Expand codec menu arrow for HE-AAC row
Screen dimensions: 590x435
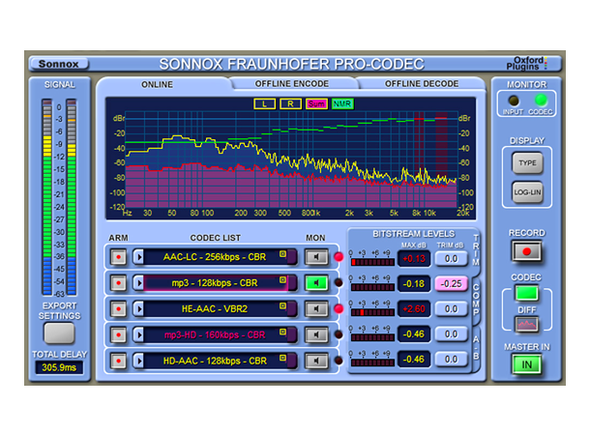pyautogui.click(x=139, y=309)
